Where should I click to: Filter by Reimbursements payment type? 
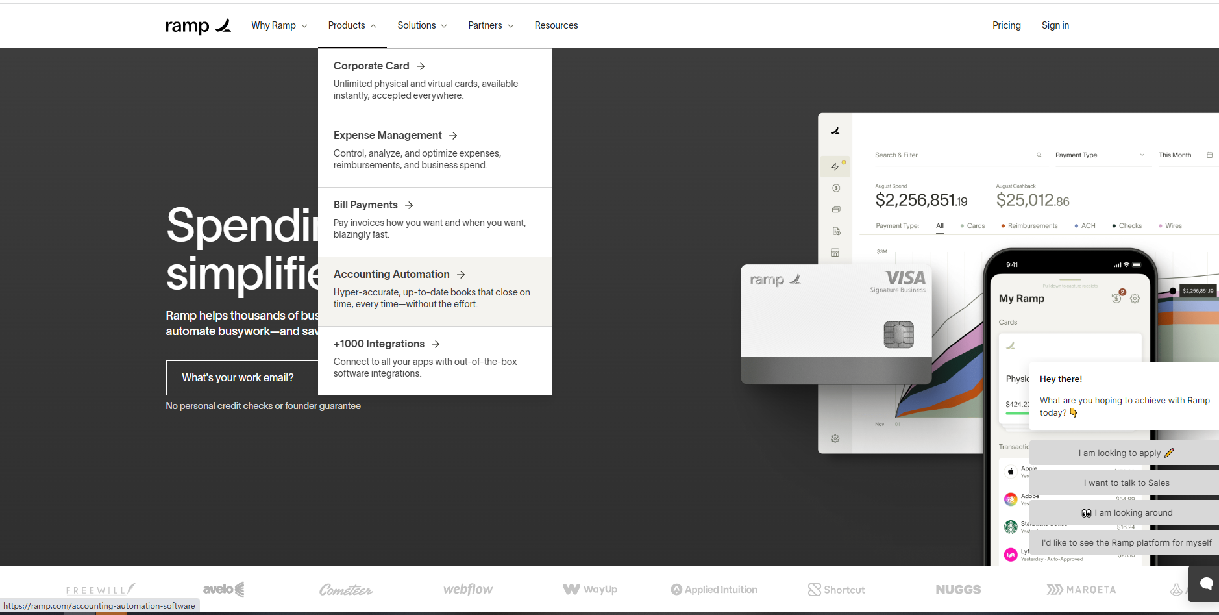pos(1029,226)
